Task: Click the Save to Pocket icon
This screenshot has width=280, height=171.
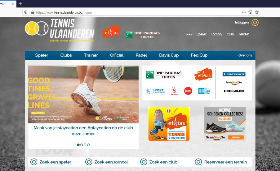Action: [x=250, y=12]
